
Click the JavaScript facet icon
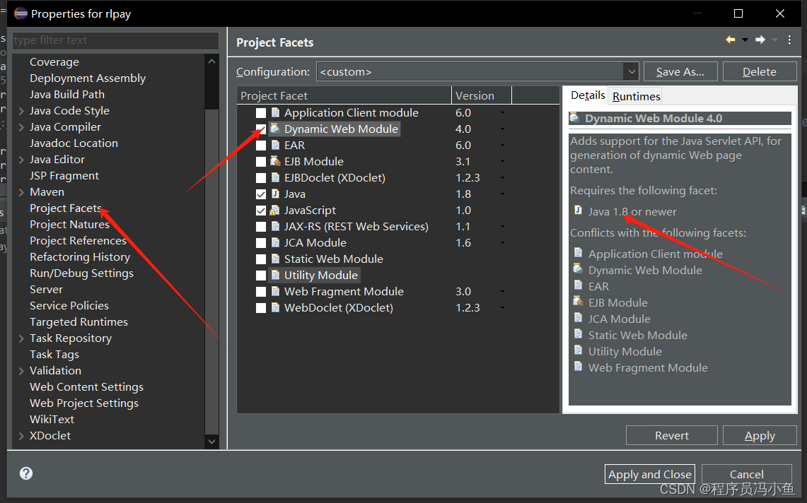[x=275, y=210]
